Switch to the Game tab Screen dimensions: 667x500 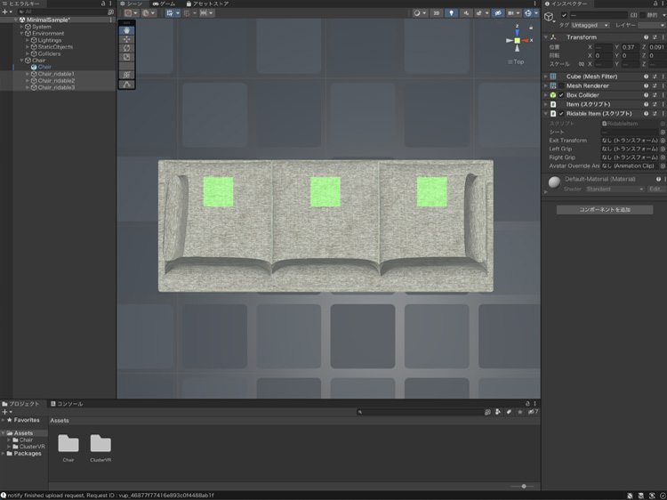coord(163,4)
